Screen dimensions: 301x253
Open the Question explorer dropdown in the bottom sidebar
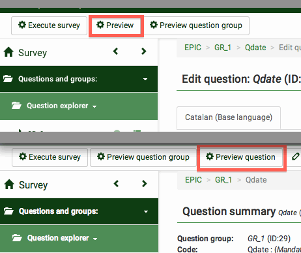[x=95, y=239]
